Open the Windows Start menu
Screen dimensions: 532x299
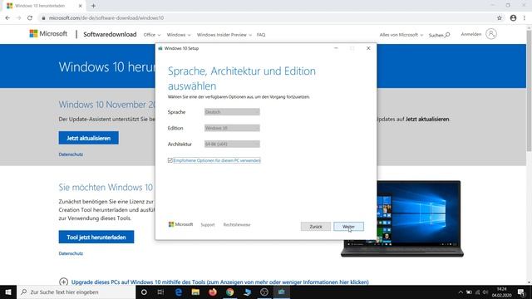pyautogui.click(x=8, y=292)
